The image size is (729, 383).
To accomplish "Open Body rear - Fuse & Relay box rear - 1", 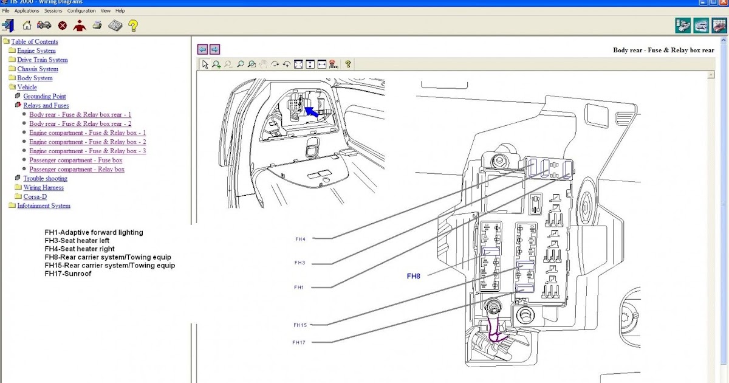I will (x=80, y=114).
